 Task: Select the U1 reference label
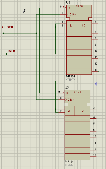[x=68, y=2]
